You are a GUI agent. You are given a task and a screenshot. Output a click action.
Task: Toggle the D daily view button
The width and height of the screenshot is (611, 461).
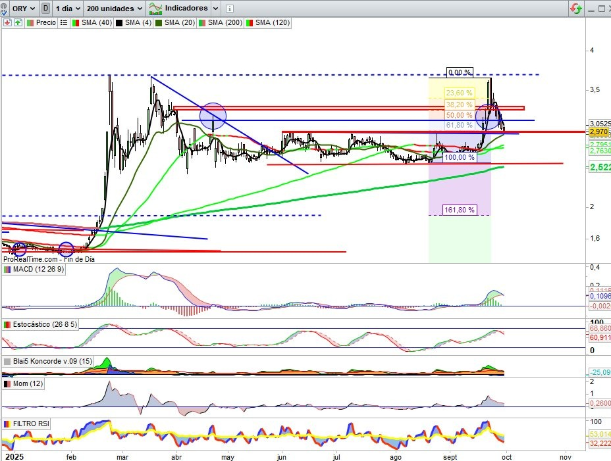[45, 9]
